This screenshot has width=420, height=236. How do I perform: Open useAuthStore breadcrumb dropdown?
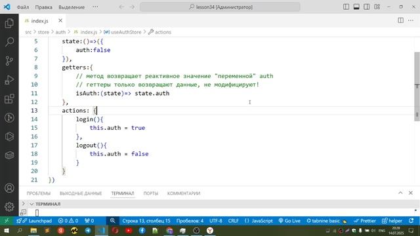[123, 32]
